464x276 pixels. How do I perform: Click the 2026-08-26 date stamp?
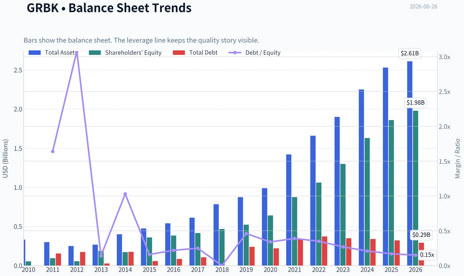coord(423,7)
